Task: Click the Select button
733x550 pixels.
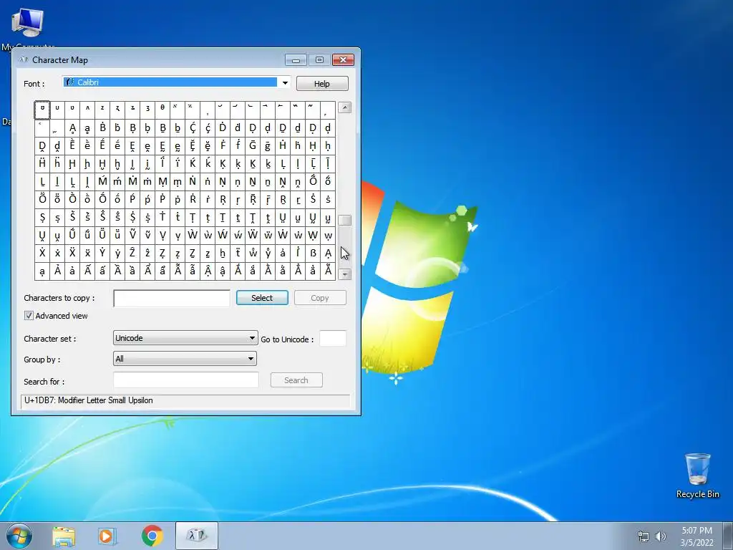Action: (x=262, y=298)
